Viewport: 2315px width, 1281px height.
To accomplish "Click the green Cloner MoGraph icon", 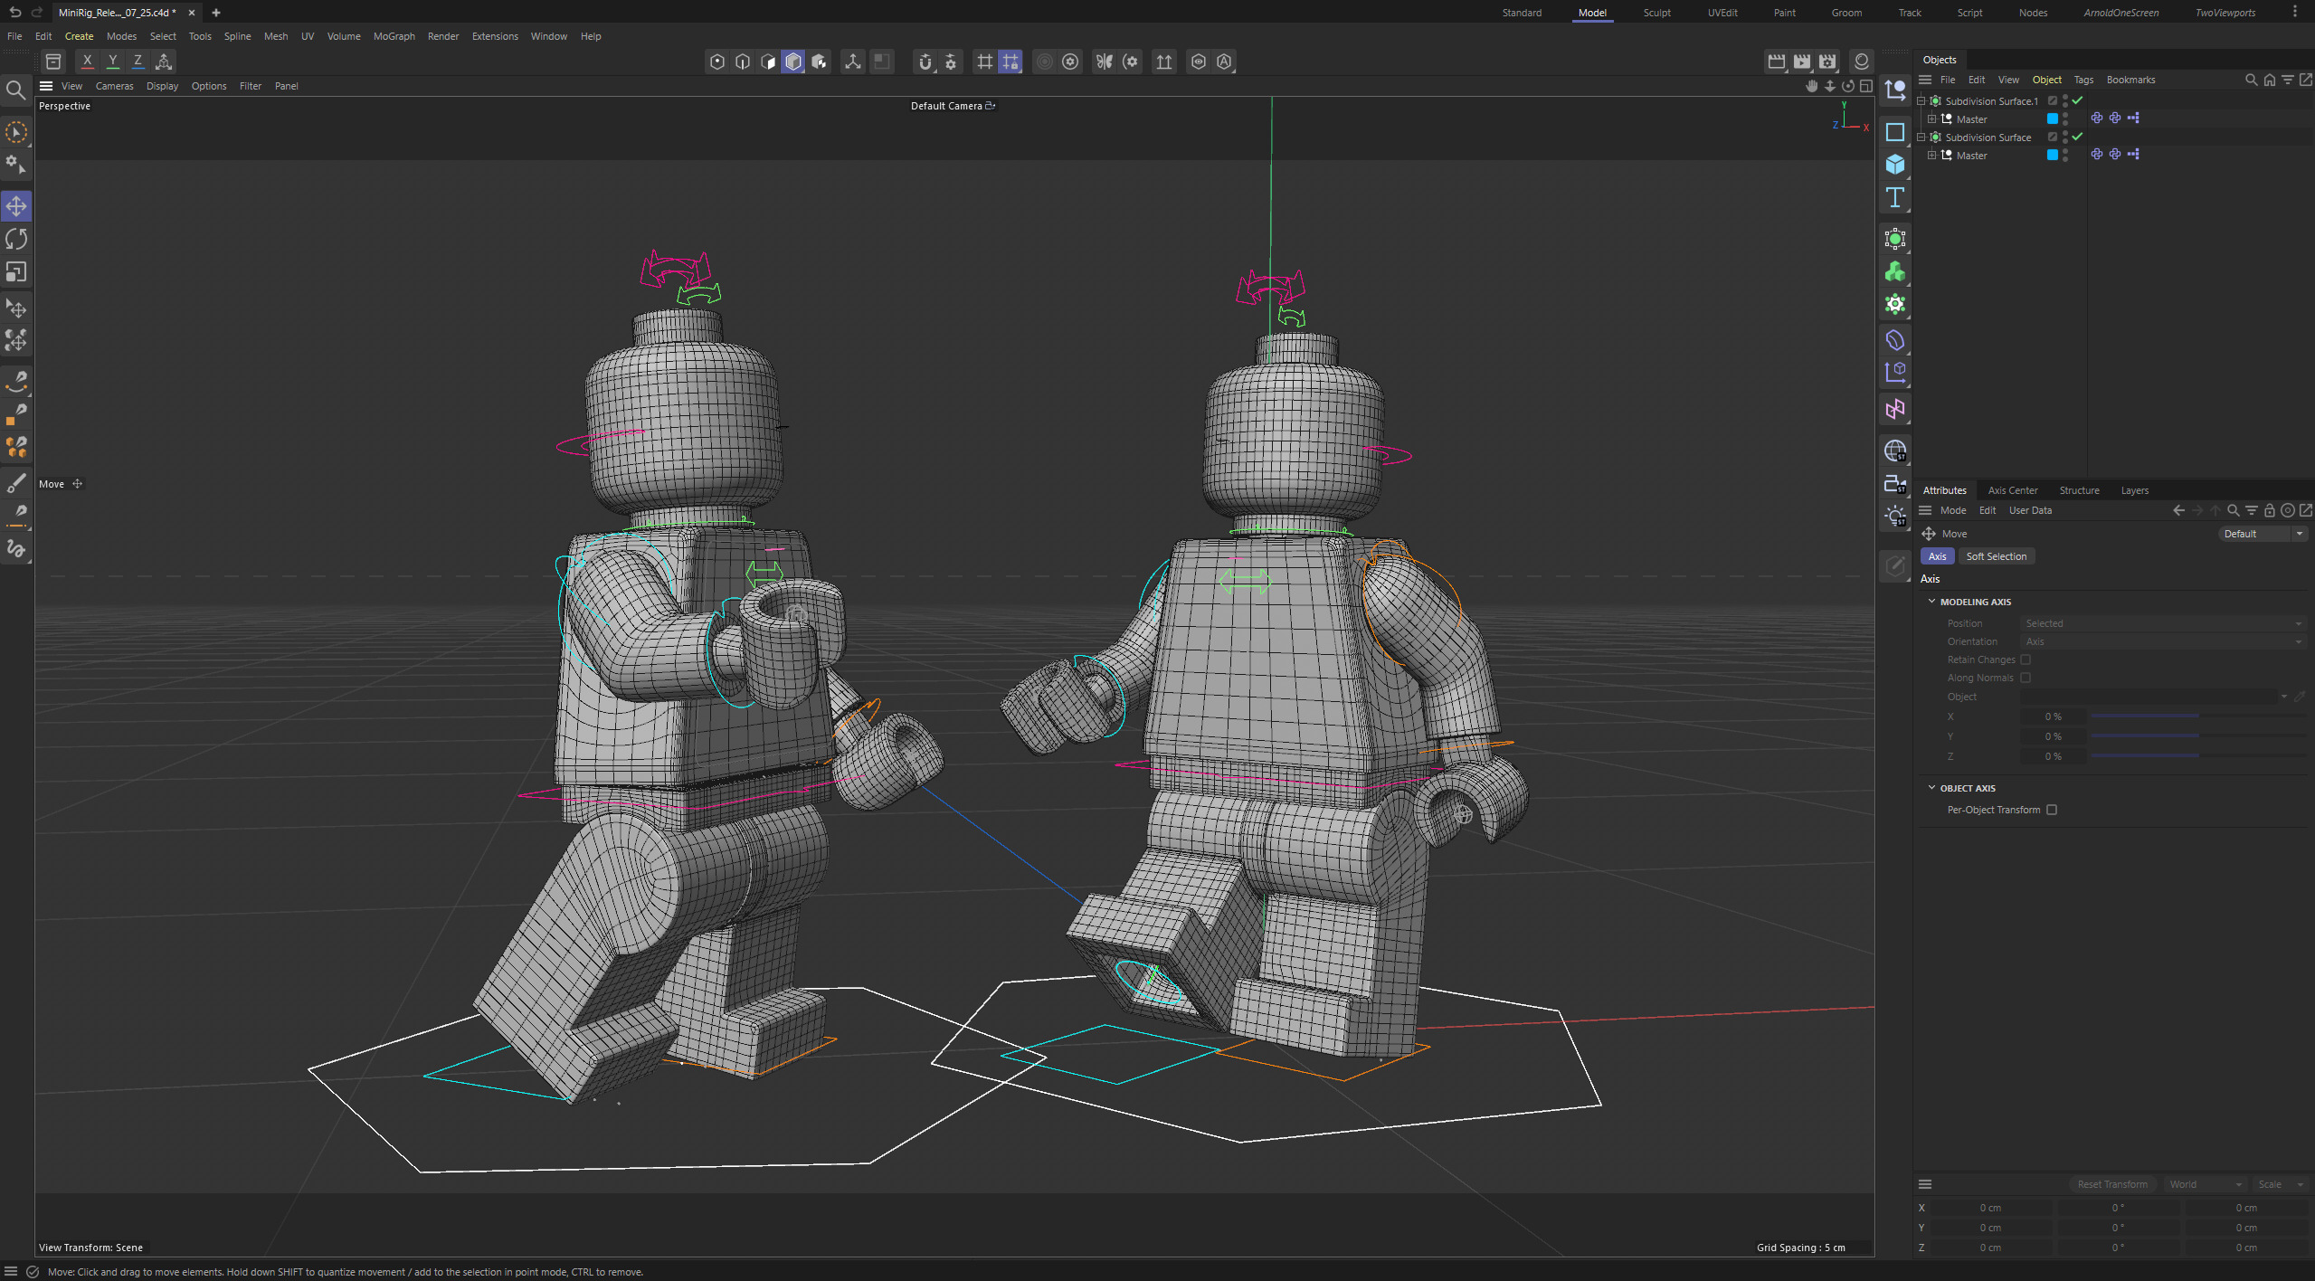I will (1895, 271).
